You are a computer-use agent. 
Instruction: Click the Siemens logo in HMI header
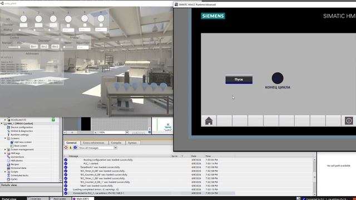[213, 16]
